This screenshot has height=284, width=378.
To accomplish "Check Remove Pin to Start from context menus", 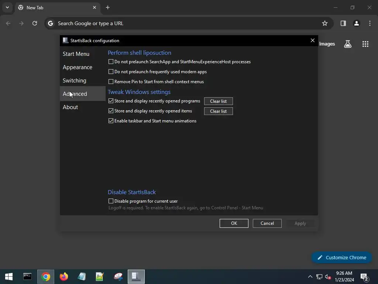I will [x=111, y=82].
